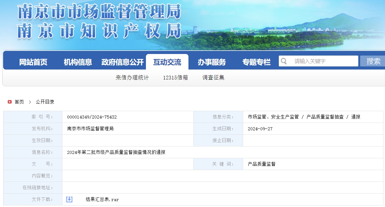Click the 关键词 label cell
This screenshot has height=207, width=385.
(x=218, y=164)
